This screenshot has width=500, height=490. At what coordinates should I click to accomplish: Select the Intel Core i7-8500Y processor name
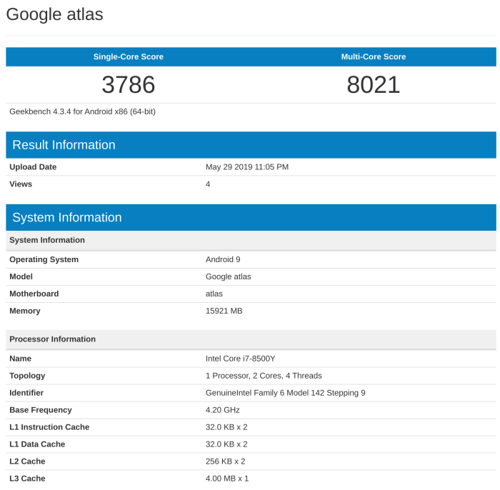click(x=241, y=359)
